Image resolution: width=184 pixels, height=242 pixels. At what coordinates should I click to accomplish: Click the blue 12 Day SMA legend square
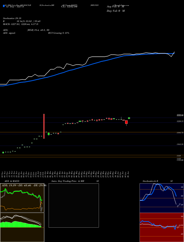4,6
